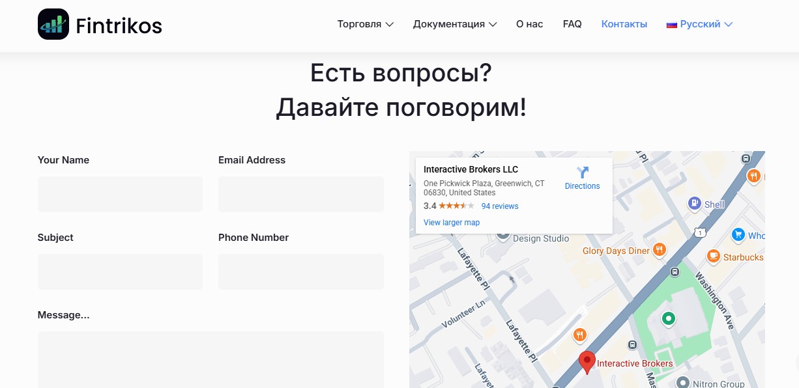The image size is (799, 388).
Task: Click the red Interactive Brokers map pin
Action: pos(587,363)
